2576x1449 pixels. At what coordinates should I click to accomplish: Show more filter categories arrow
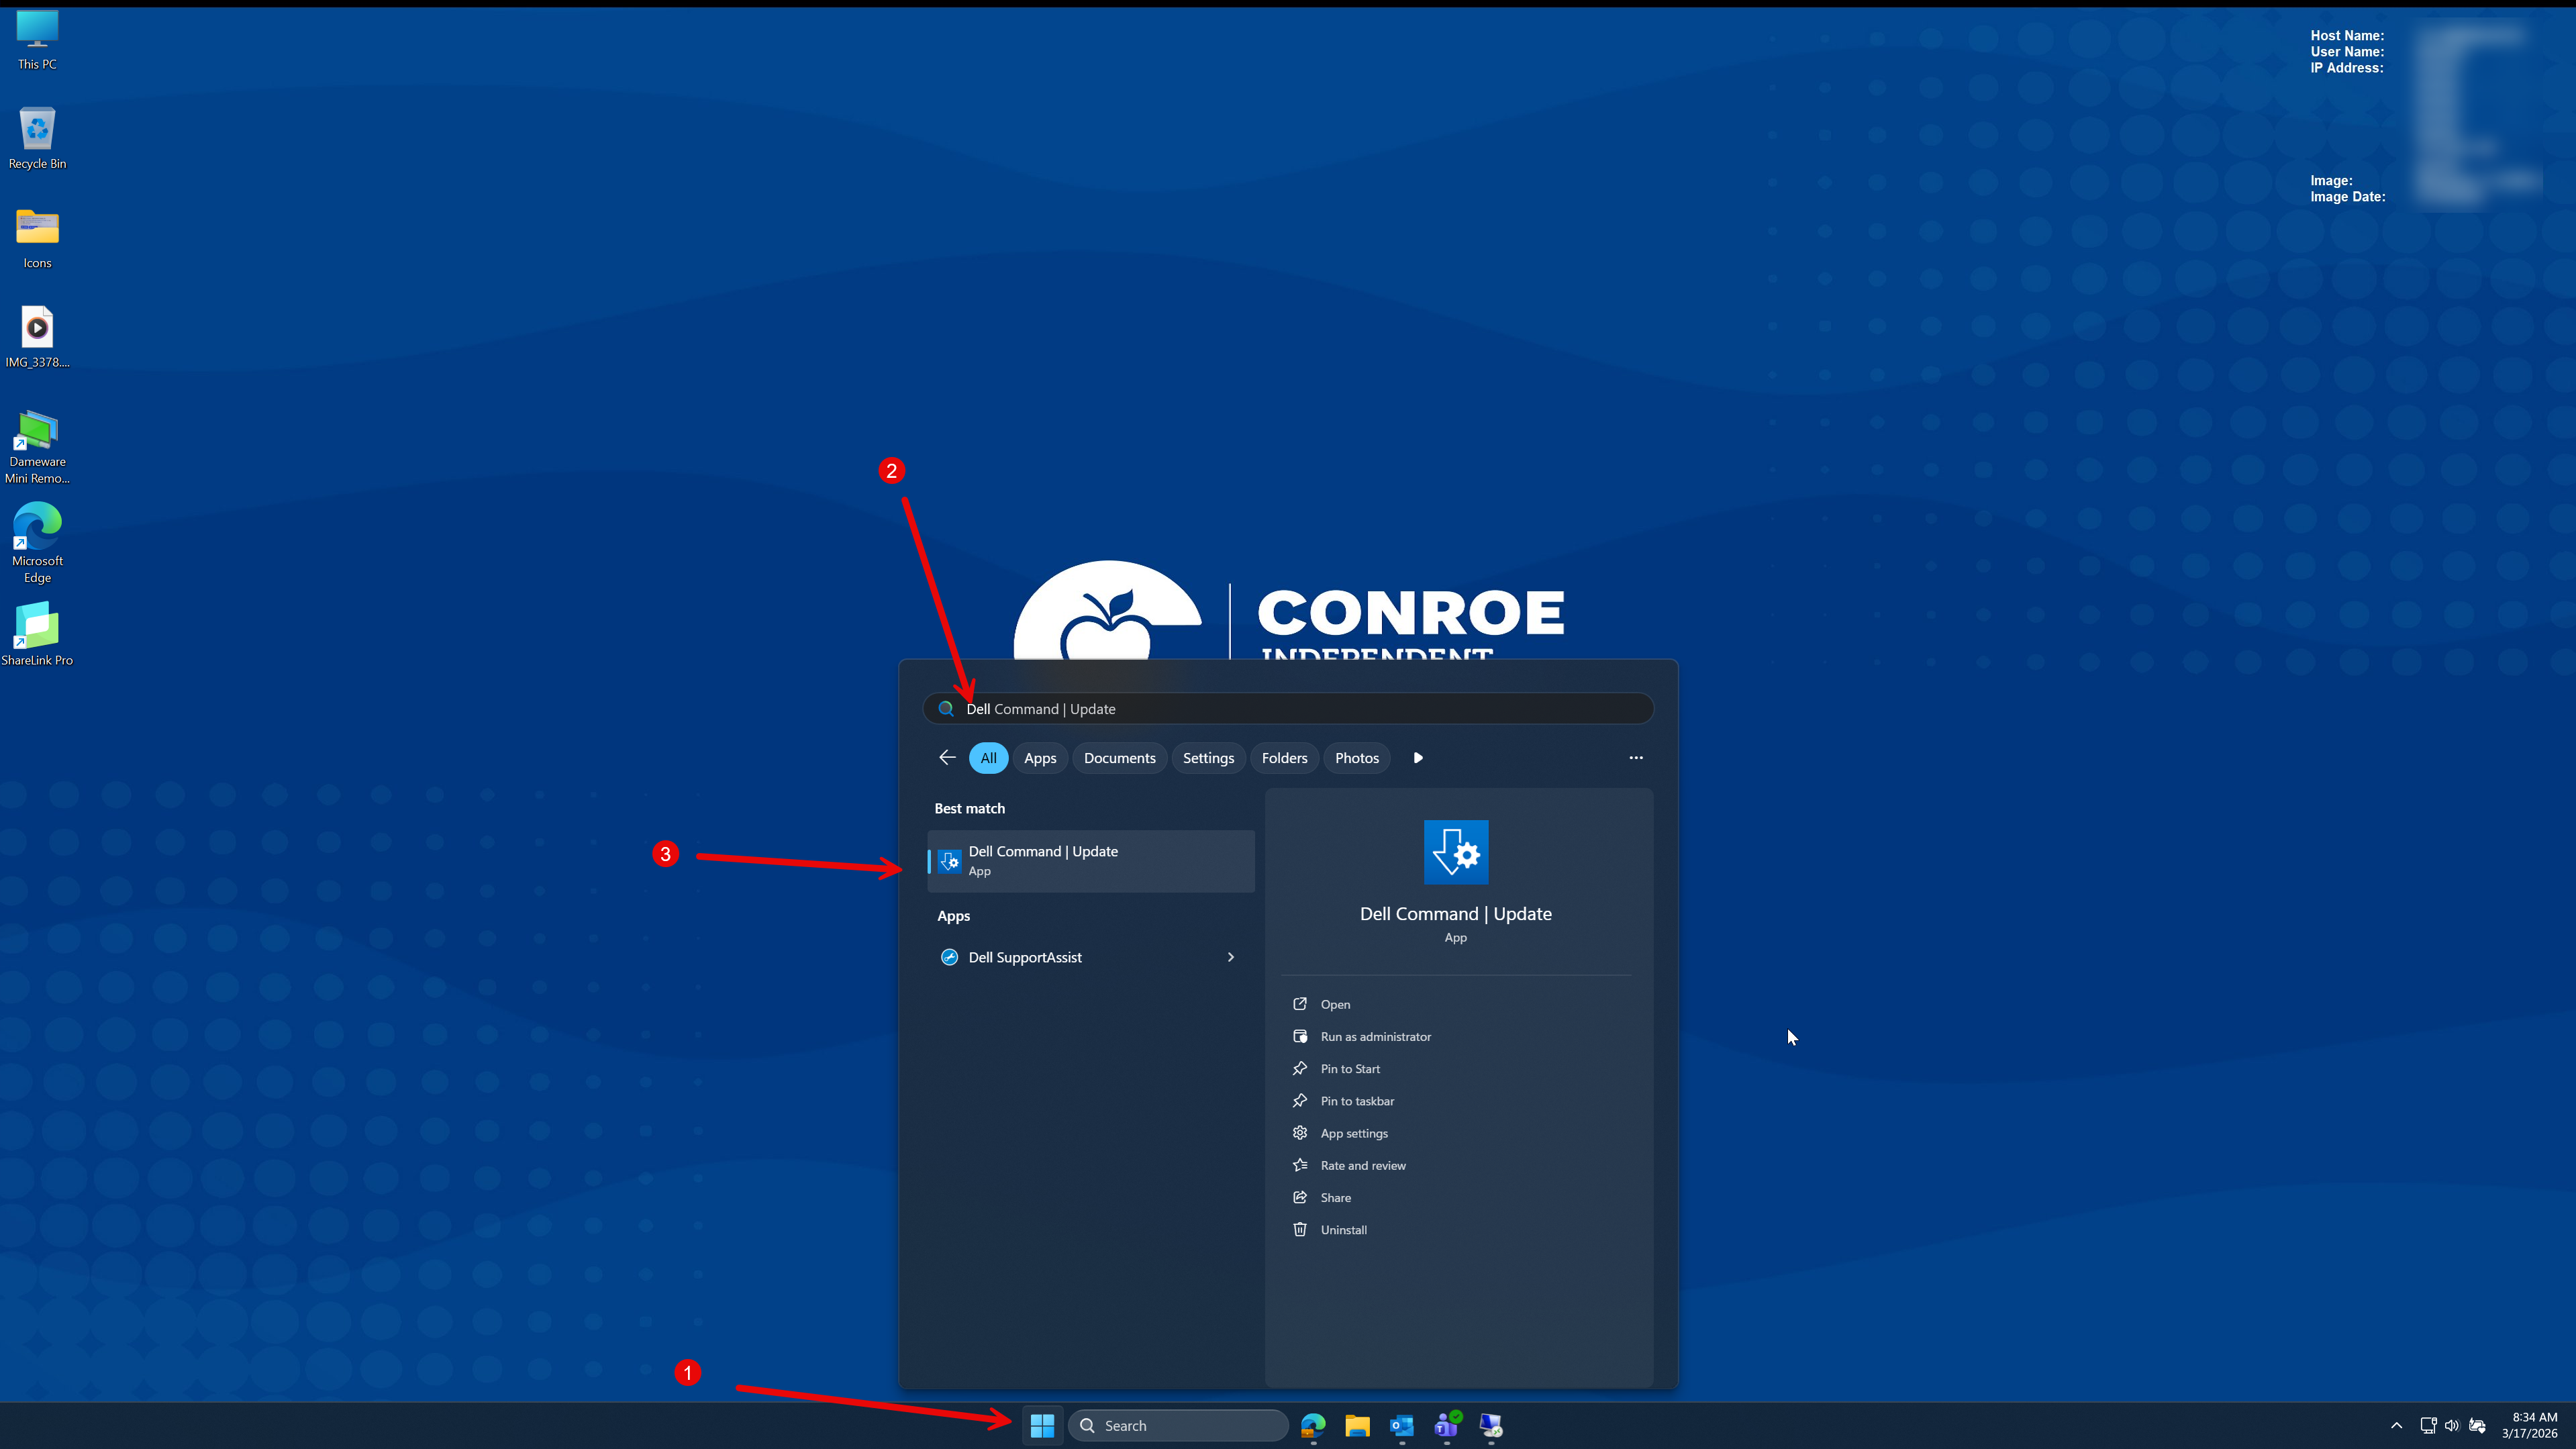pos(1418,757)
